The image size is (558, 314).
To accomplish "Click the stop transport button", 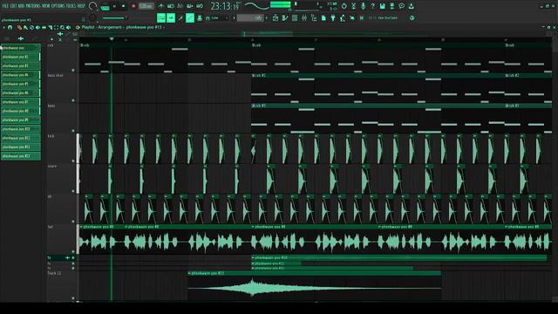I will 124,6.
